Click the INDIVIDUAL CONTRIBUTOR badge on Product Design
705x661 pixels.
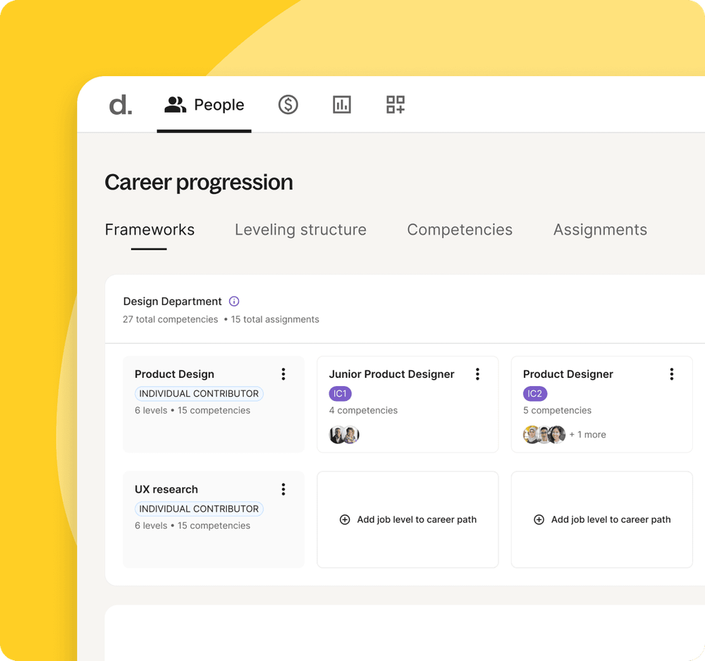click(x=199, y=394)
